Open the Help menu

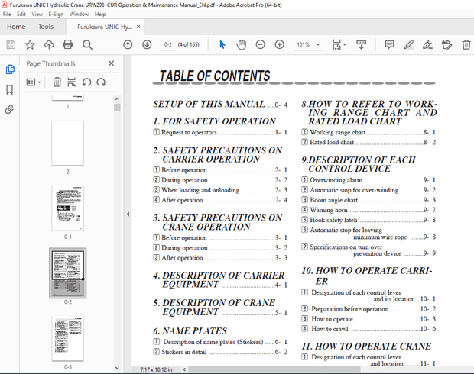pyautogui.click(x=100, y=15)
